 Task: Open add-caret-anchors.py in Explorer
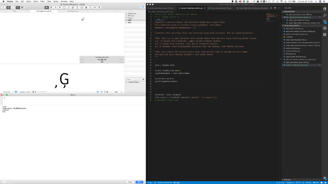point(294,28)
